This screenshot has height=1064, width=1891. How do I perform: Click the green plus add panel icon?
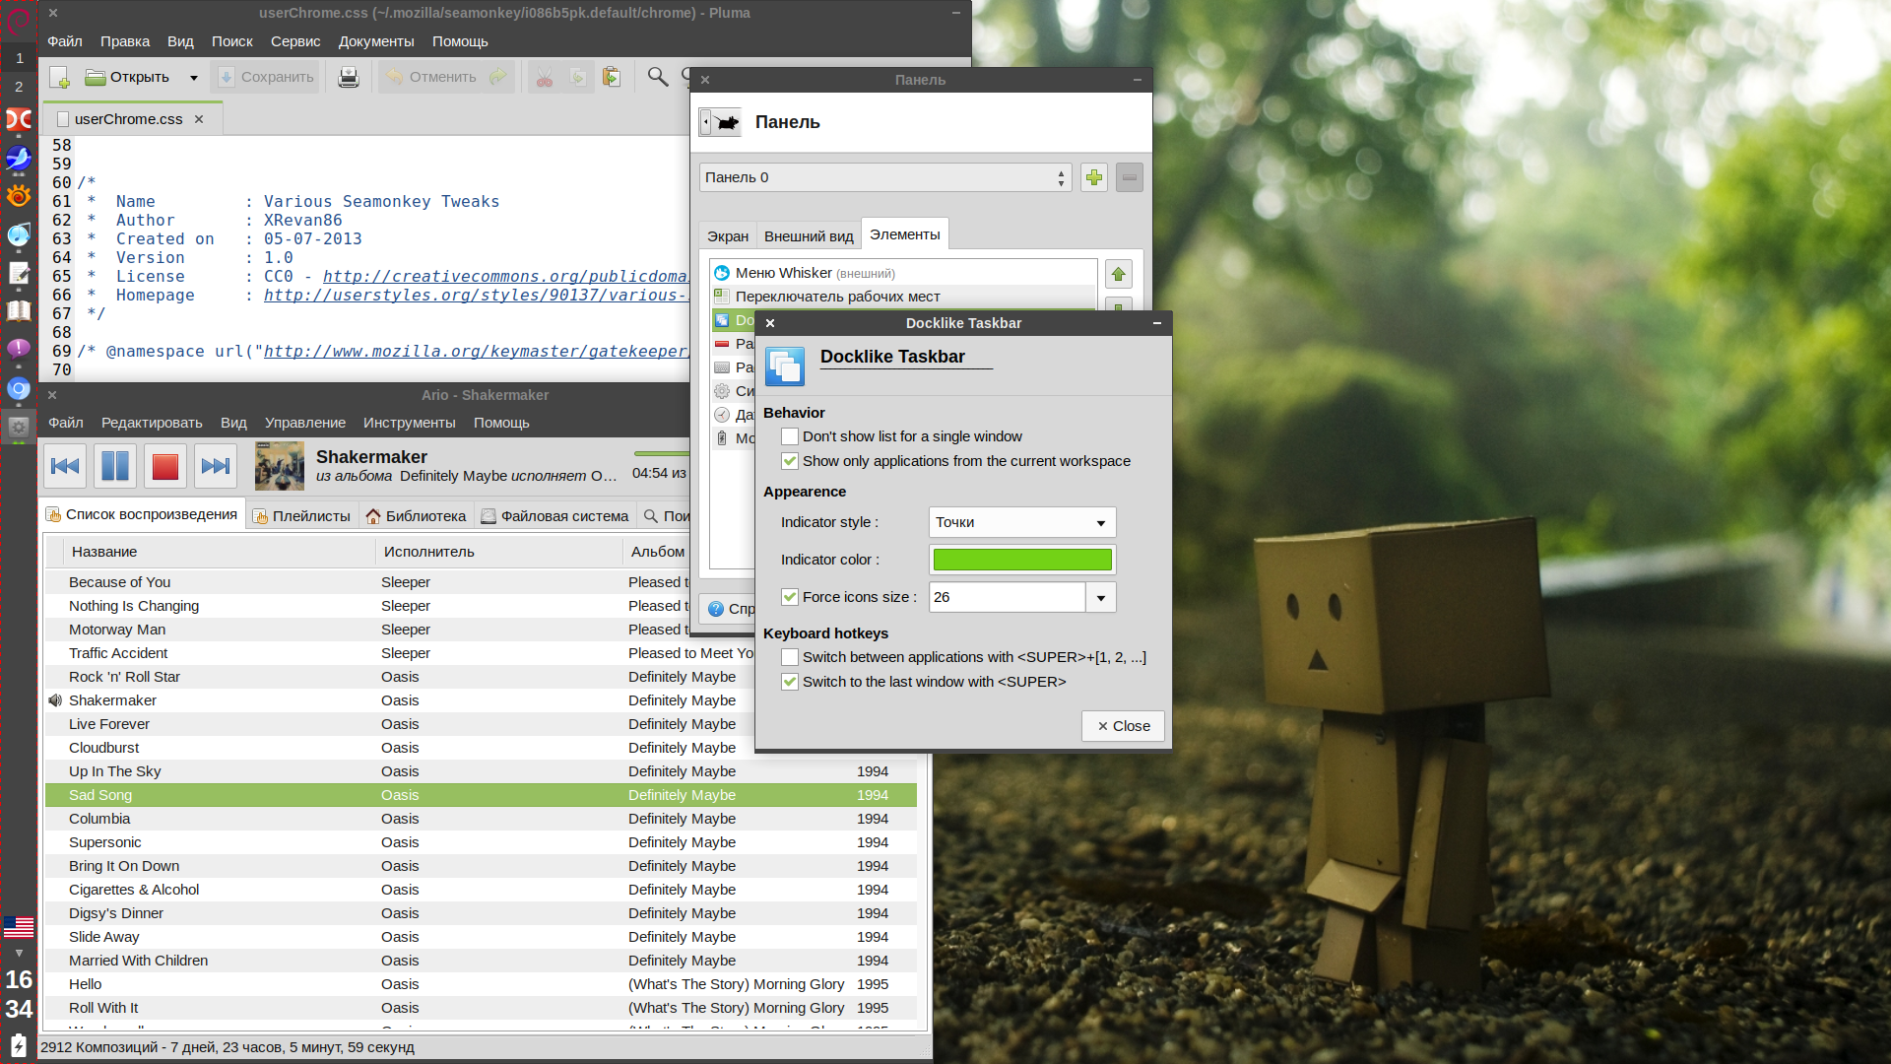[1094, 177]
